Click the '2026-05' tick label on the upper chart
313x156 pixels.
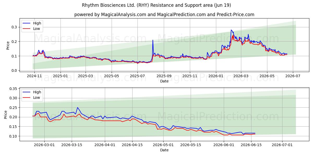(267, 76)
